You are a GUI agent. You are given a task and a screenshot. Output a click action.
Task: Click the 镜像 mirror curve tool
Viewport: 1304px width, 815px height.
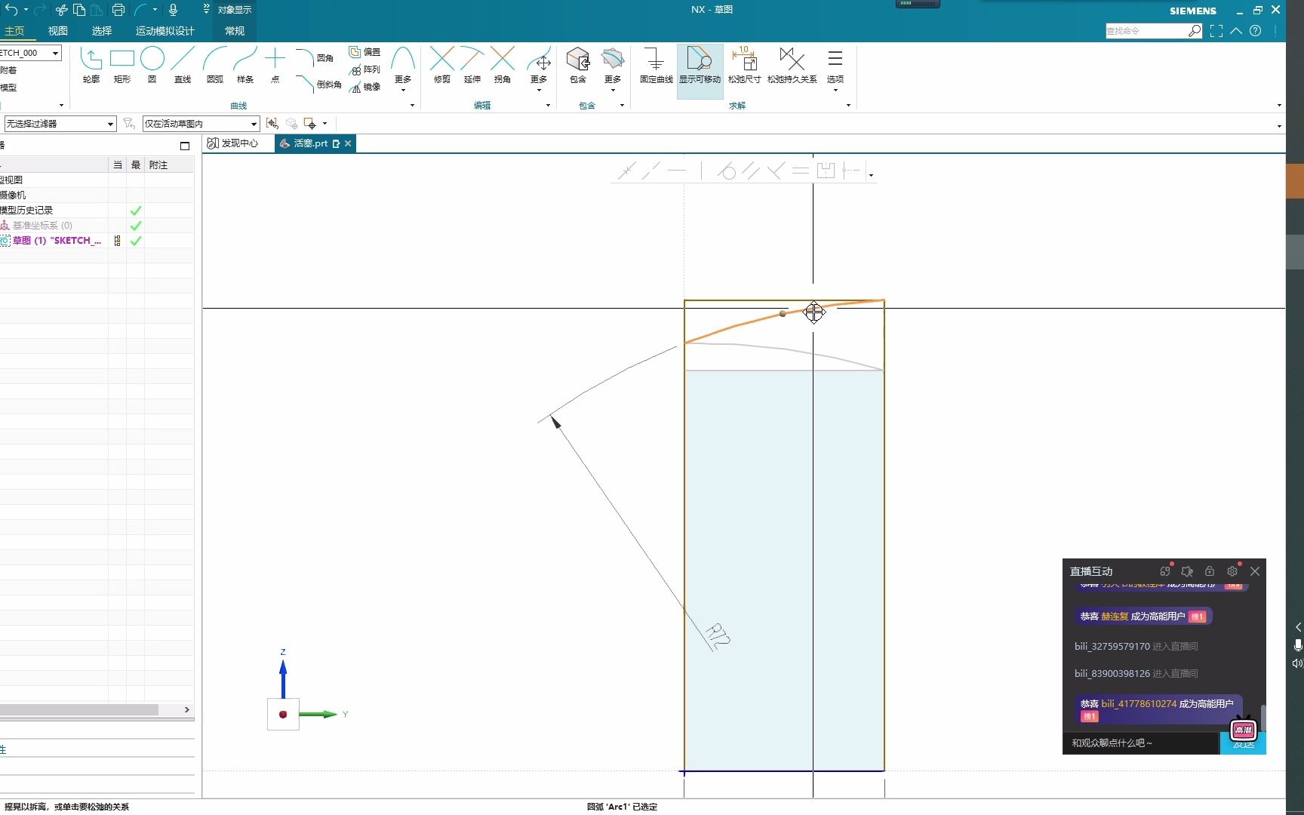364,87
